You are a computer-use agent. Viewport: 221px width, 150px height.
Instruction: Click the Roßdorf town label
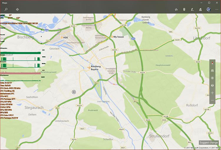point(192,105)
